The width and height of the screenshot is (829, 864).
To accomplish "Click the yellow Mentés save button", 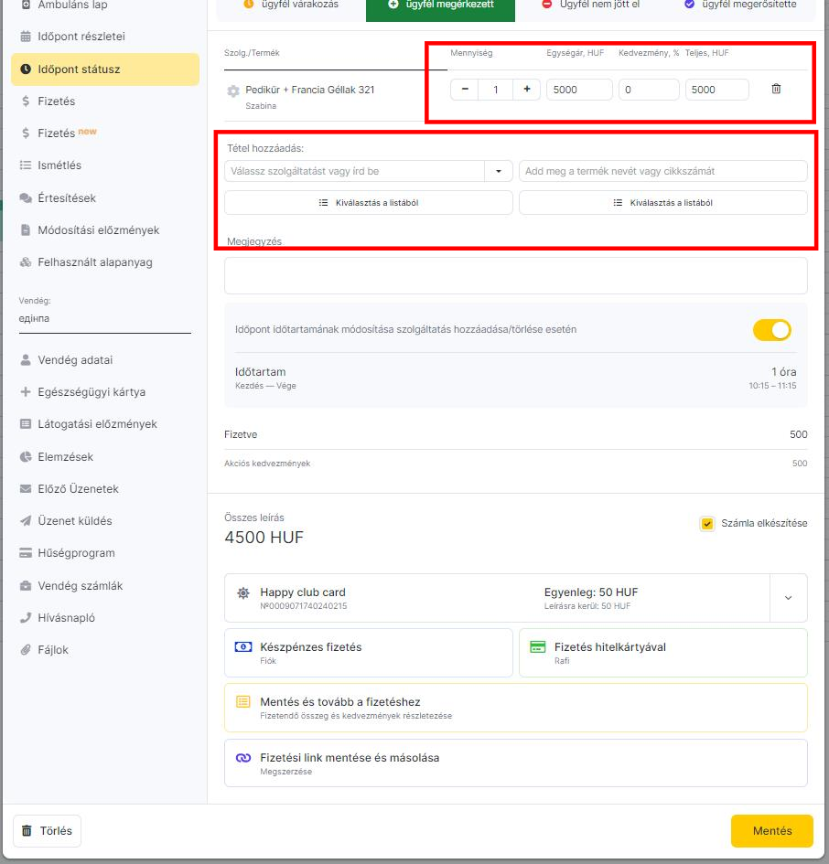I will click(772, 831).
